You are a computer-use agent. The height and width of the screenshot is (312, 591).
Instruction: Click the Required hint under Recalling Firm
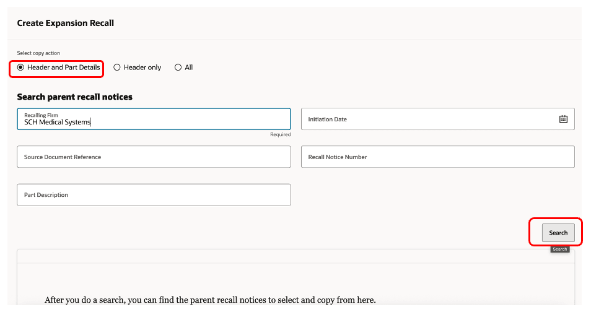(x=280, y=134)
